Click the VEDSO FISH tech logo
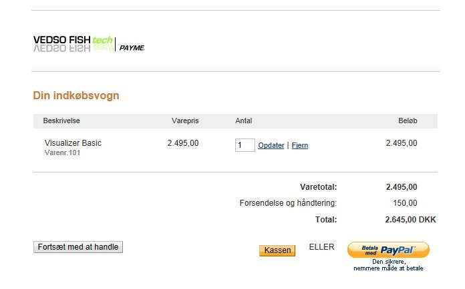The image size is (465, 289). click(73, 43)
